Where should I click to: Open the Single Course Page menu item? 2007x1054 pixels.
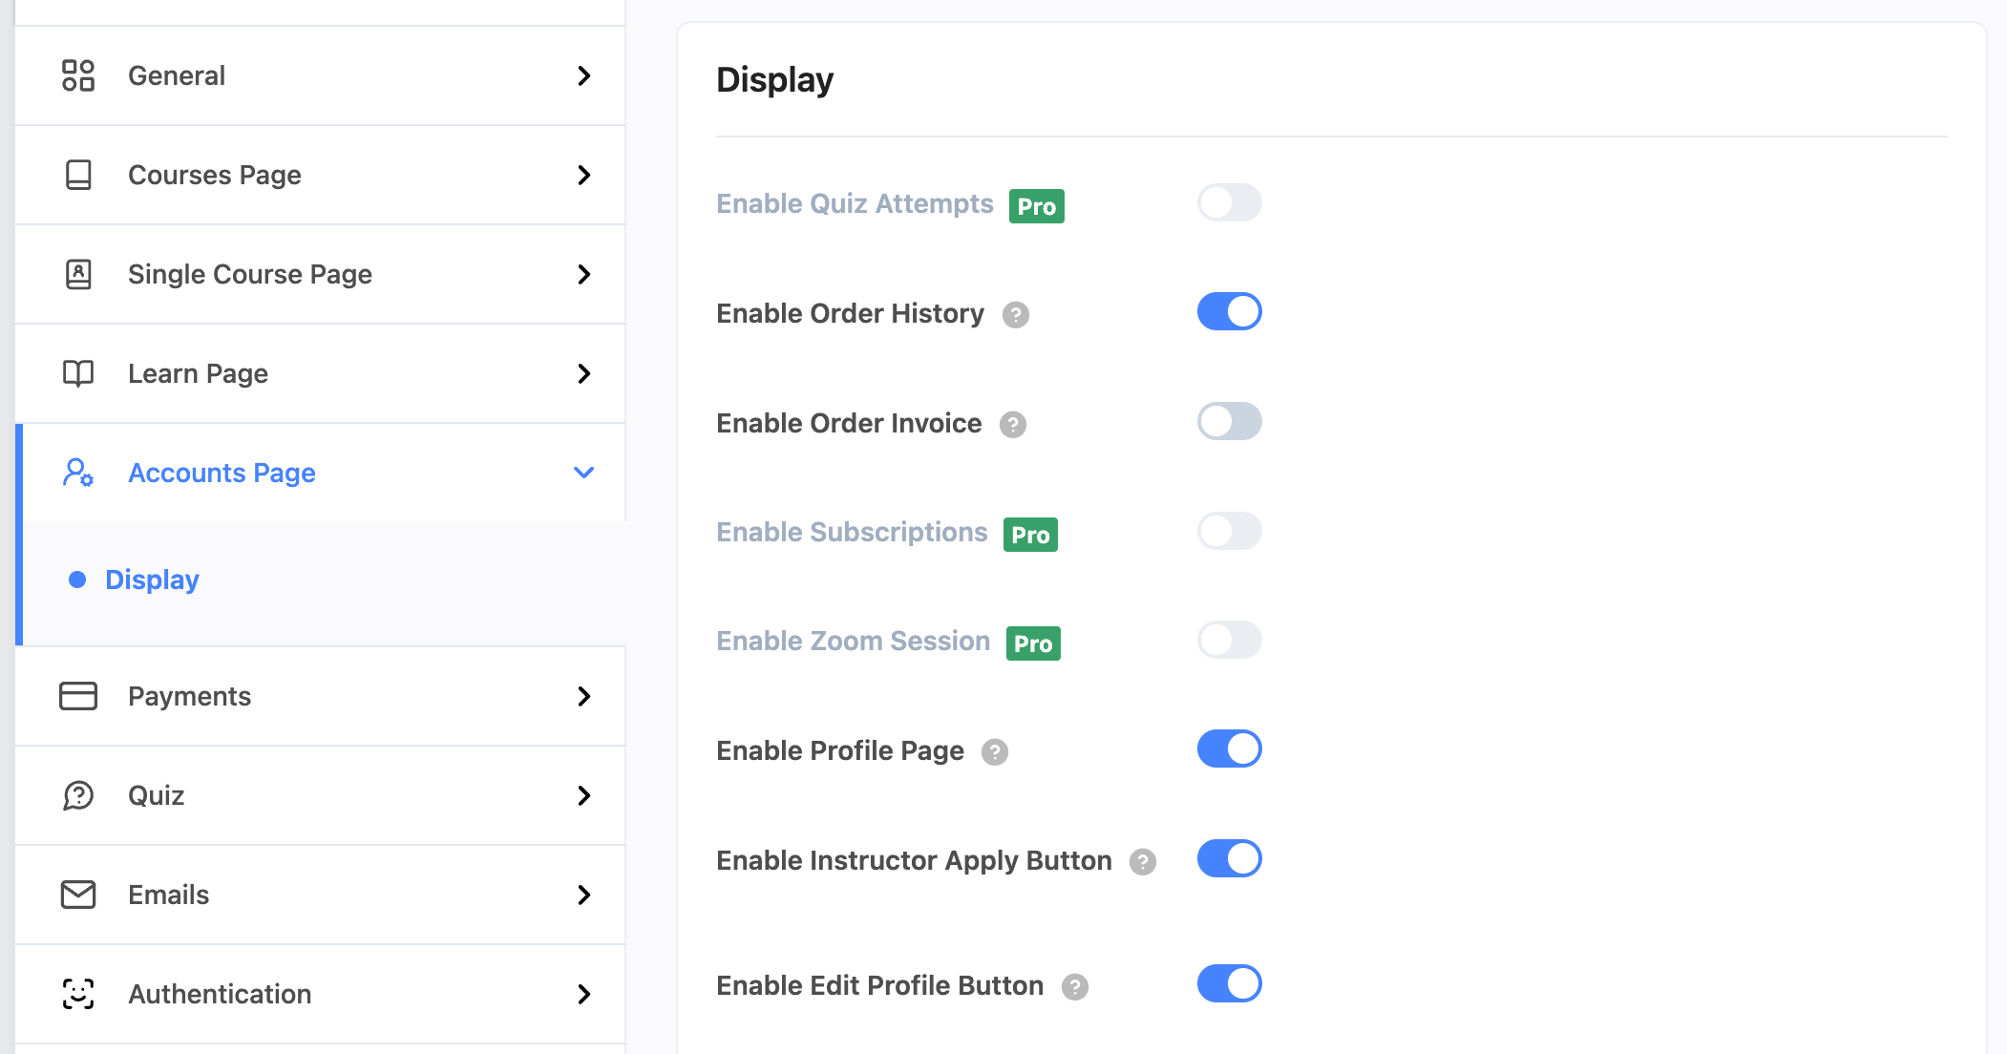coord(250,274)
